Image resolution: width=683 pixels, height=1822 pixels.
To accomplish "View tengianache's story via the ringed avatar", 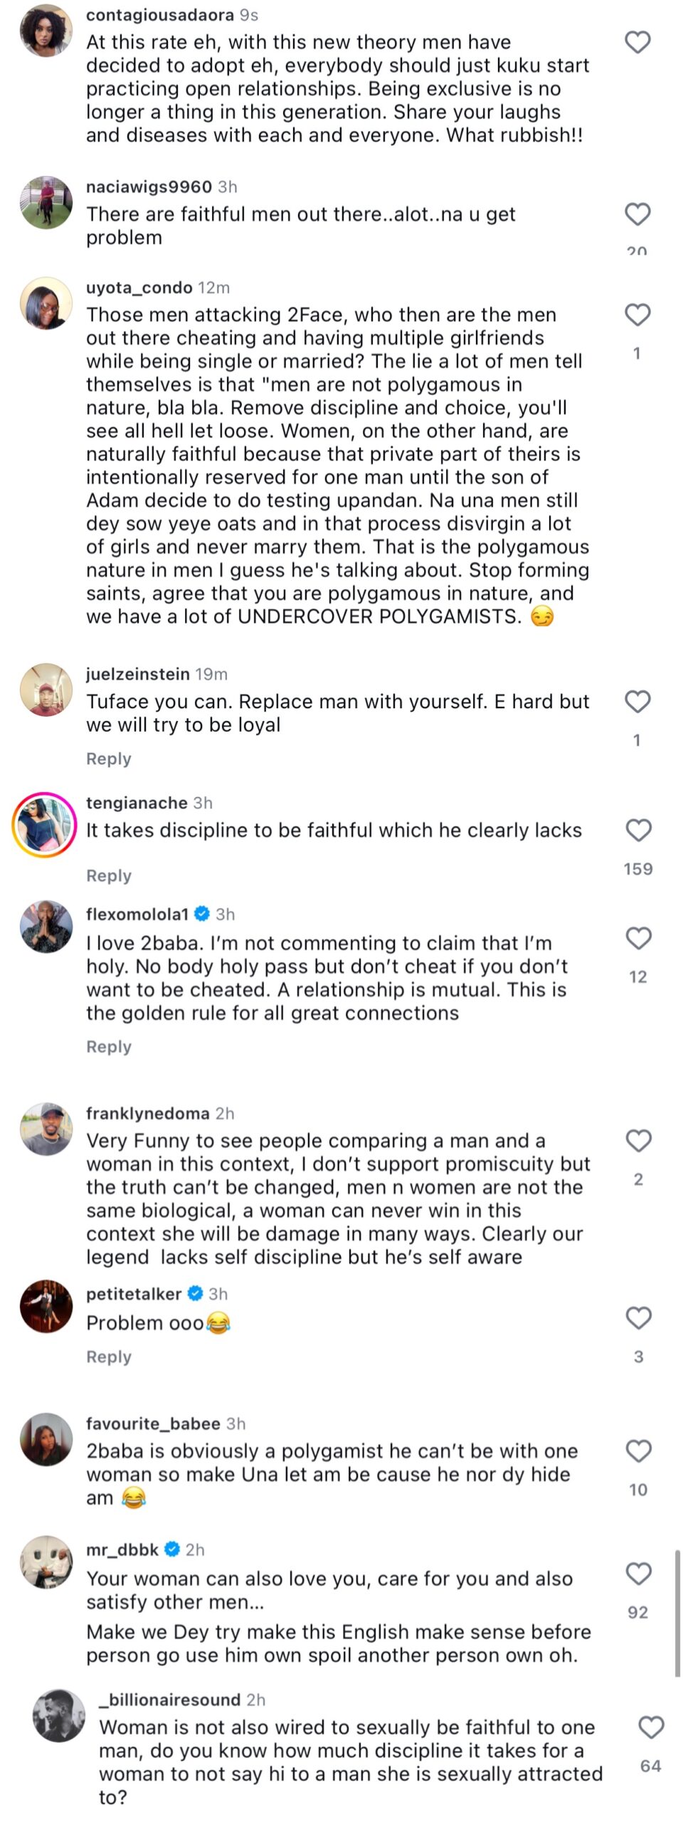I will [x=44, y=825].
